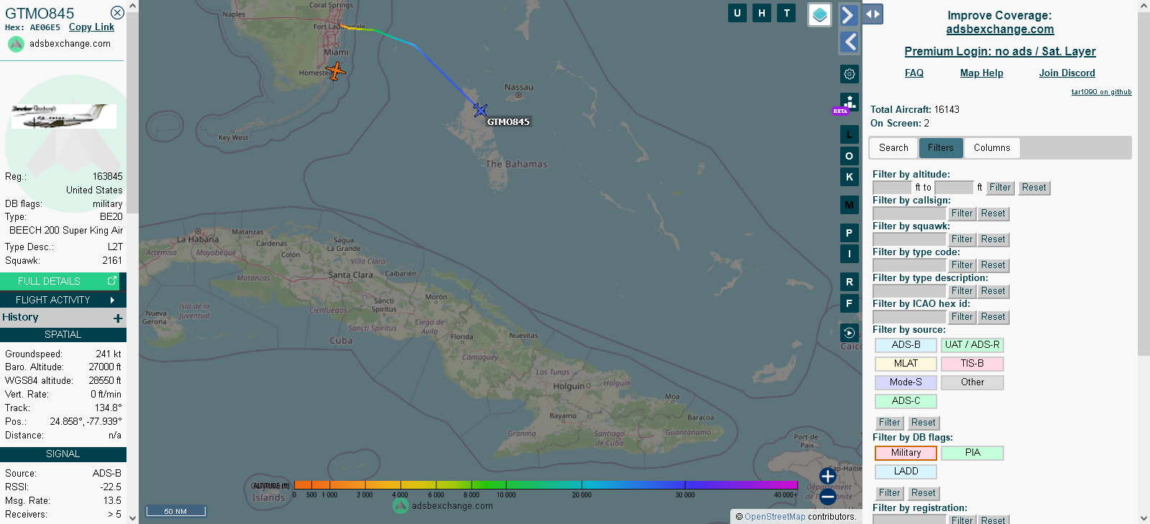The width and height of the screenshot is (1150, 524).
Task: Zoom in the map with plus button
Action: (x=828, y=476)
